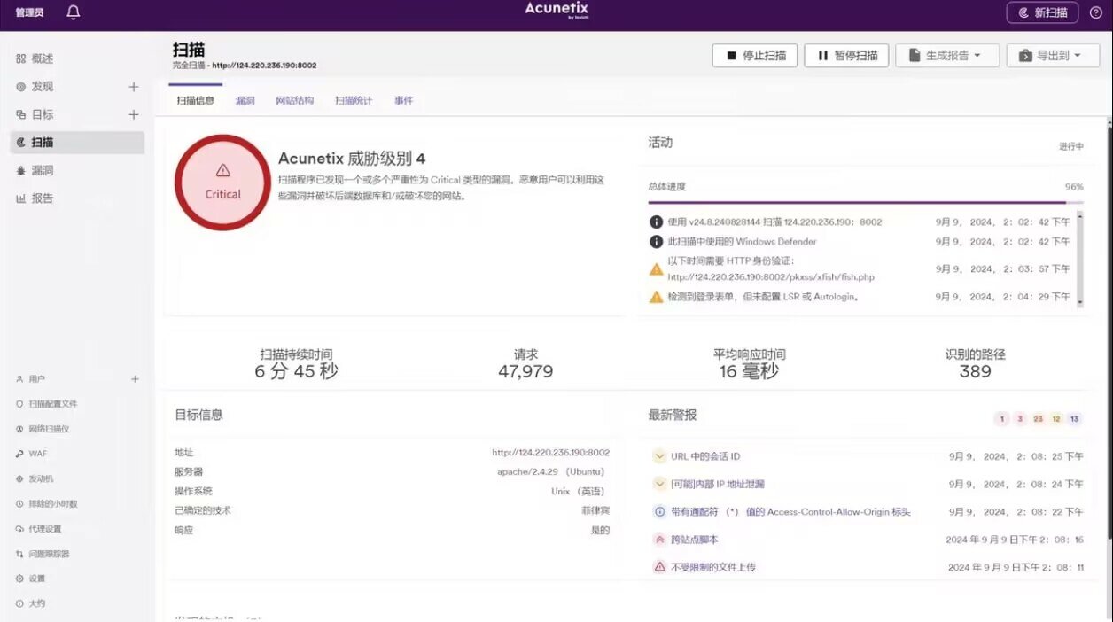1113x622 pixels.
Task: Switch to the 扫描信息 tab
Action: click(x=195, y=100)
